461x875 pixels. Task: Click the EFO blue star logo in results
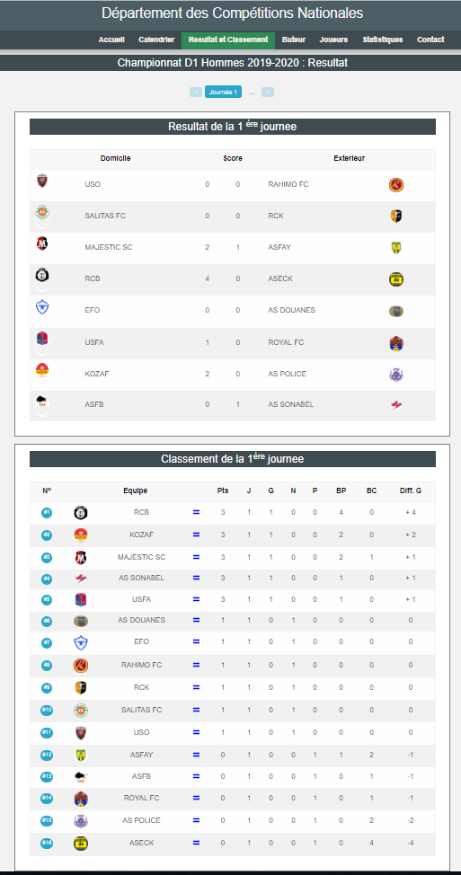(x=42, y=307)
